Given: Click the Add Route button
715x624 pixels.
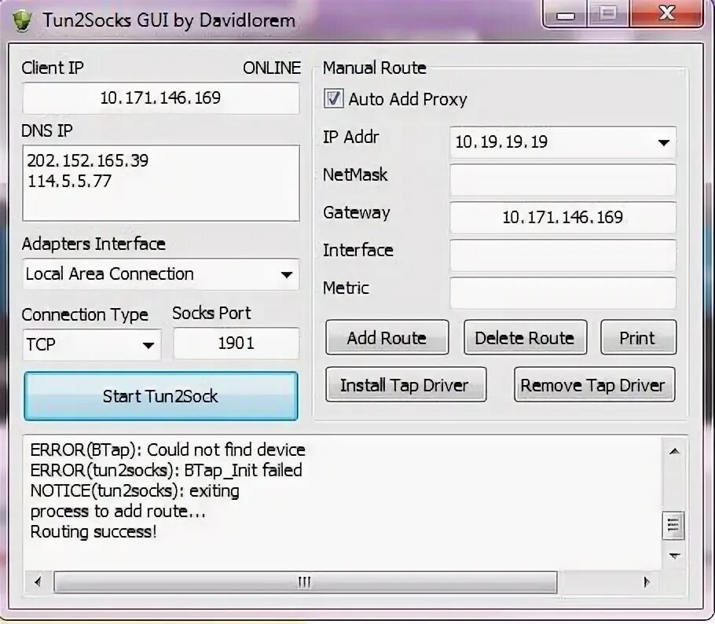Looking at the screenshot, I should (x=387, y=338).
